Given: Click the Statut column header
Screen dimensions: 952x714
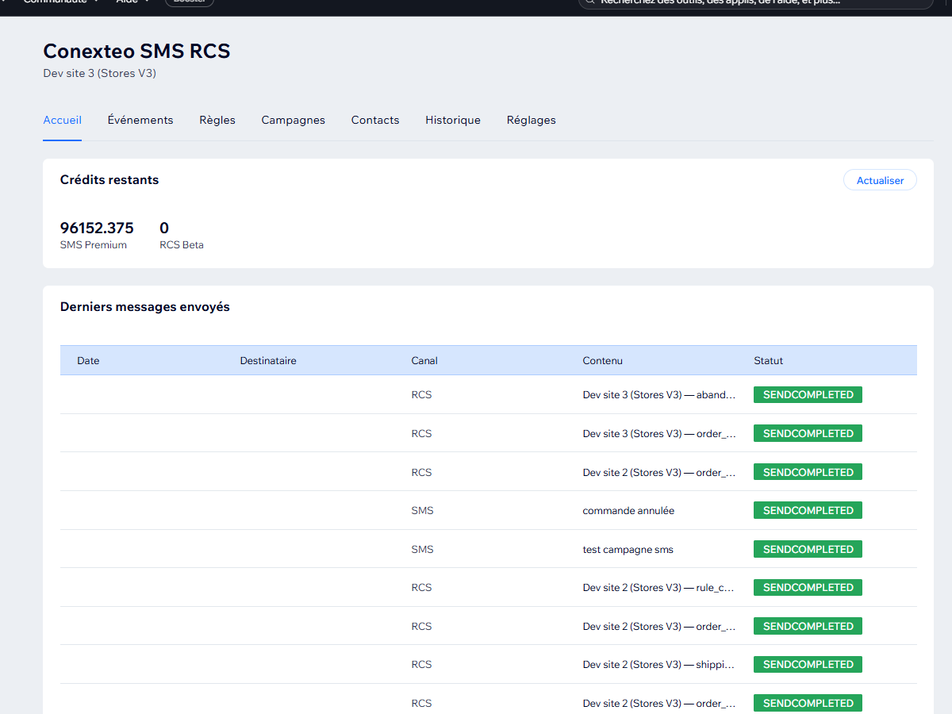Looking at the screenshot, I should [769, 360].
